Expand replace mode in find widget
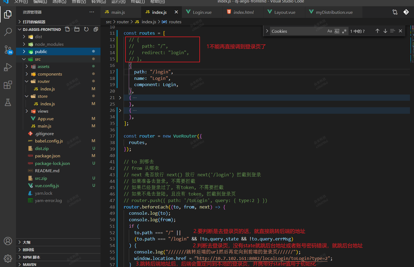 267,31
